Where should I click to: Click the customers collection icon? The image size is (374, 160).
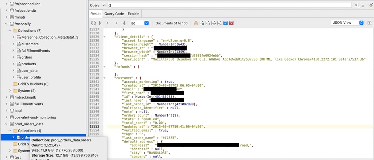click(19, 44)
